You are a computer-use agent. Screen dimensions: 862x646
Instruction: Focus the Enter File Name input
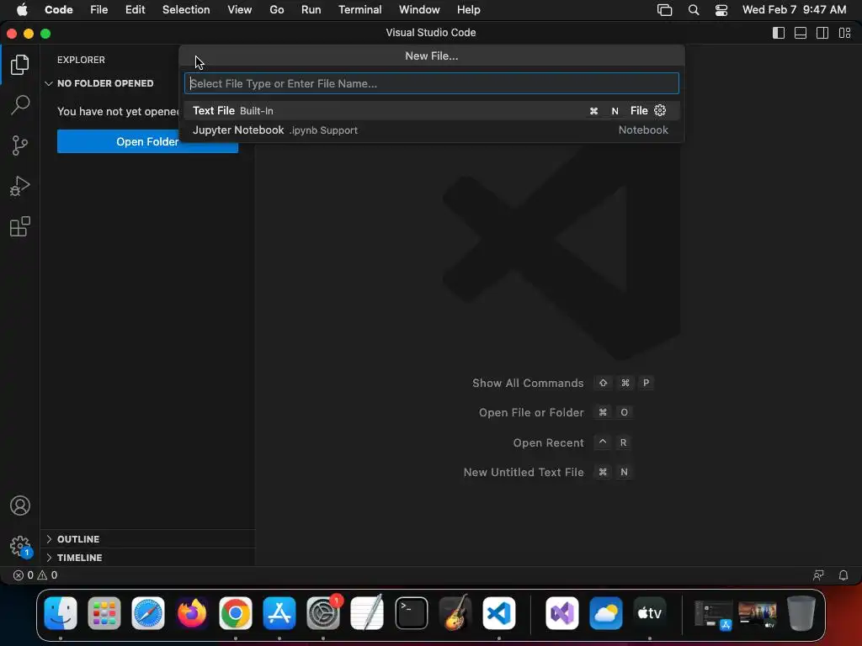(432, 83)
